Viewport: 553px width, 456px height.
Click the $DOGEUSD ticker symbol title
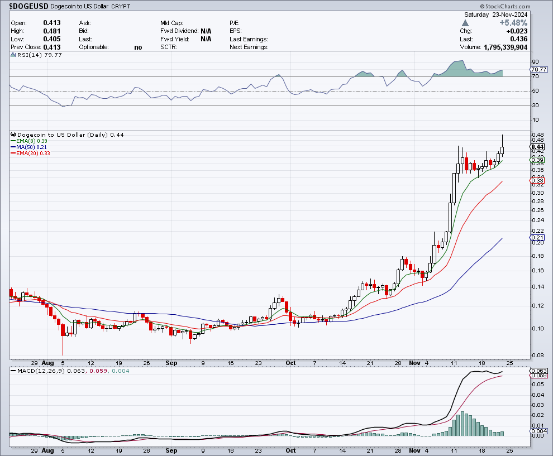coord(28,7)
